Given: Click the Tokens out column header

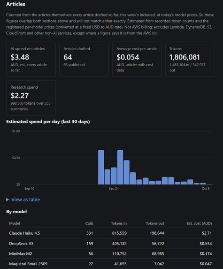Looking at the screenshot, I should click(155, 223).
